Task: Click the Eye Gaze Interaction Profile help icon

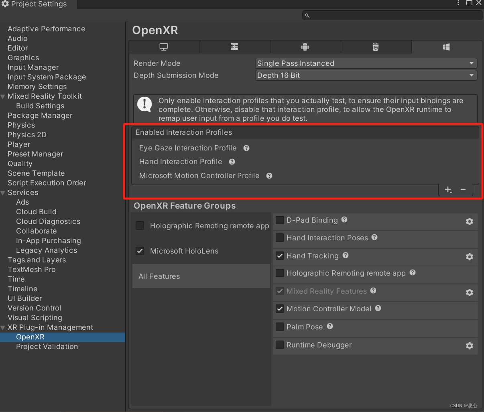Action: coord(246,148)
